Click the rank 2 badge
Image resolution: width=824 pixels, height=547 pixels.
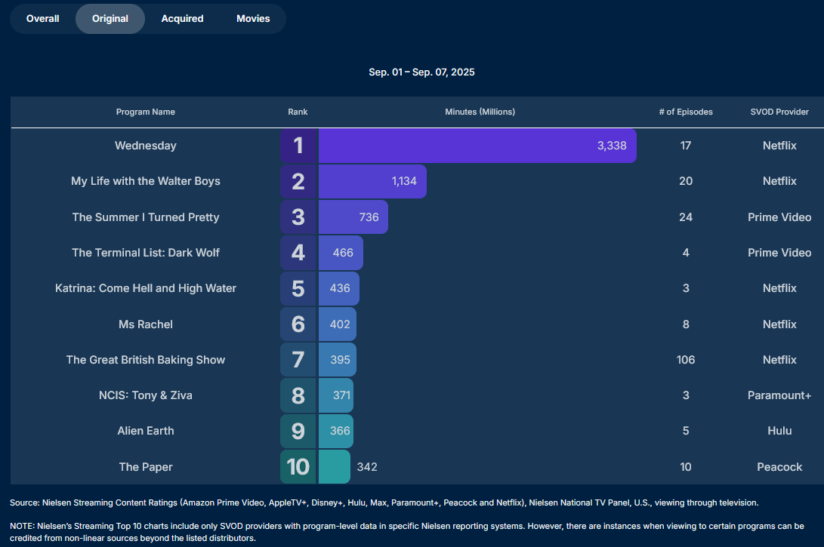(x=298, y=182)
